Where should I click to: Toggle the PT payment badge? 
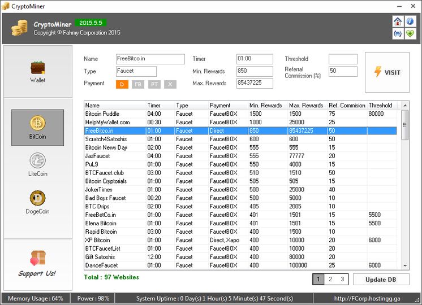(154, 84)
